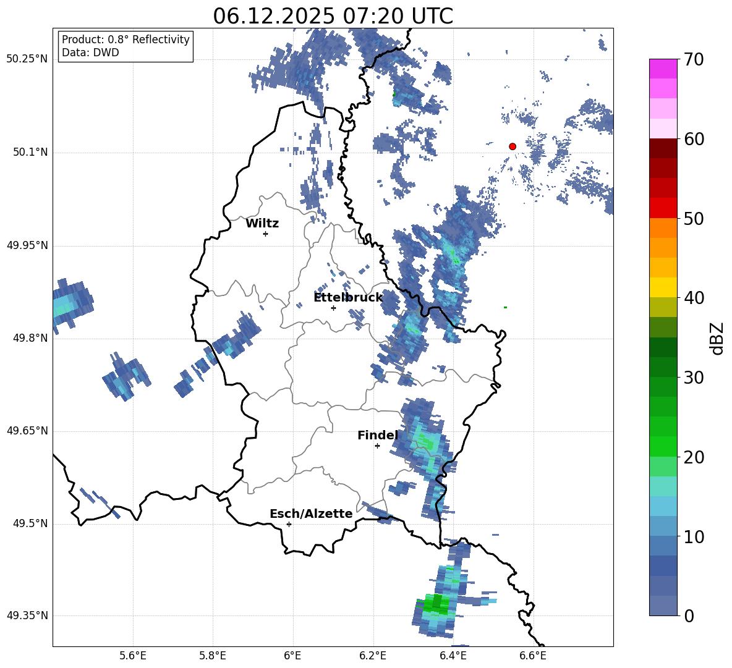Click the Esch/Alzette station cross marker
Screen dimensions: 732x668
click(x=289, y=524)
